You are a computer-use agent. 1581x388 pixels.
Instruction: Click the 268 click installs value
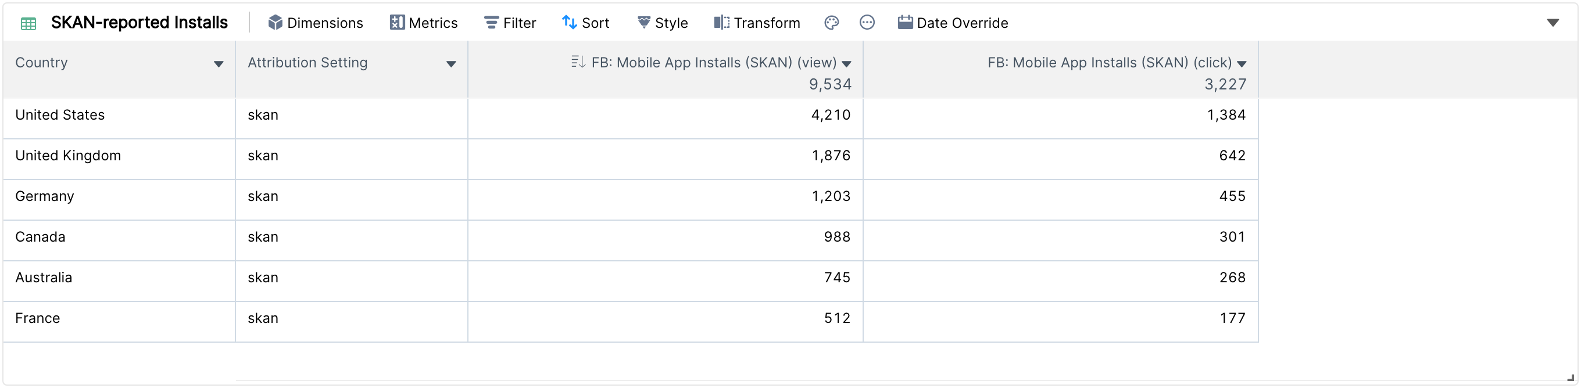click(1232, 278)
